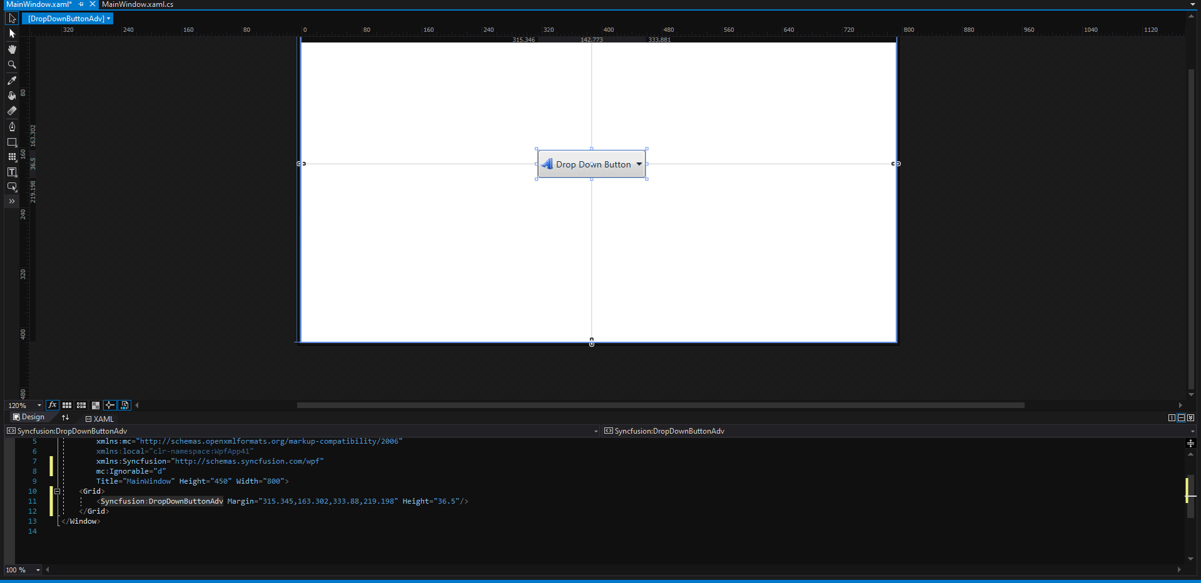1201x583 pixels.
Task: Collapse the Grid element at line 10
Action: pyautogui.click(x=58, y=491)
